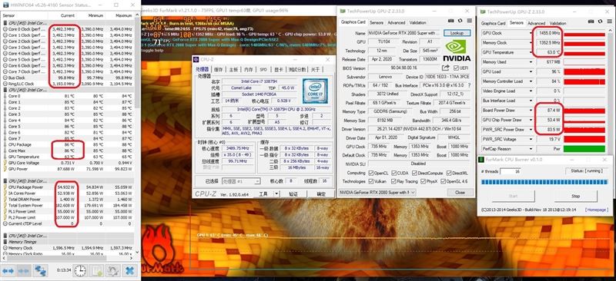616x281 pixels.
Task: Open HWiNFO sensor settings gear icon
Action: 112,270
